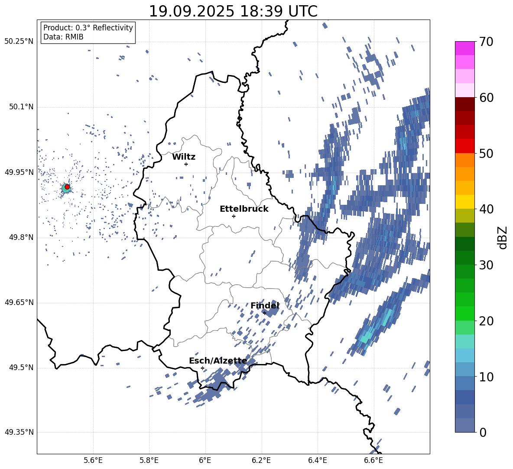
Task: Click the 50 colorbar tick label
Action: coord(486,153)
